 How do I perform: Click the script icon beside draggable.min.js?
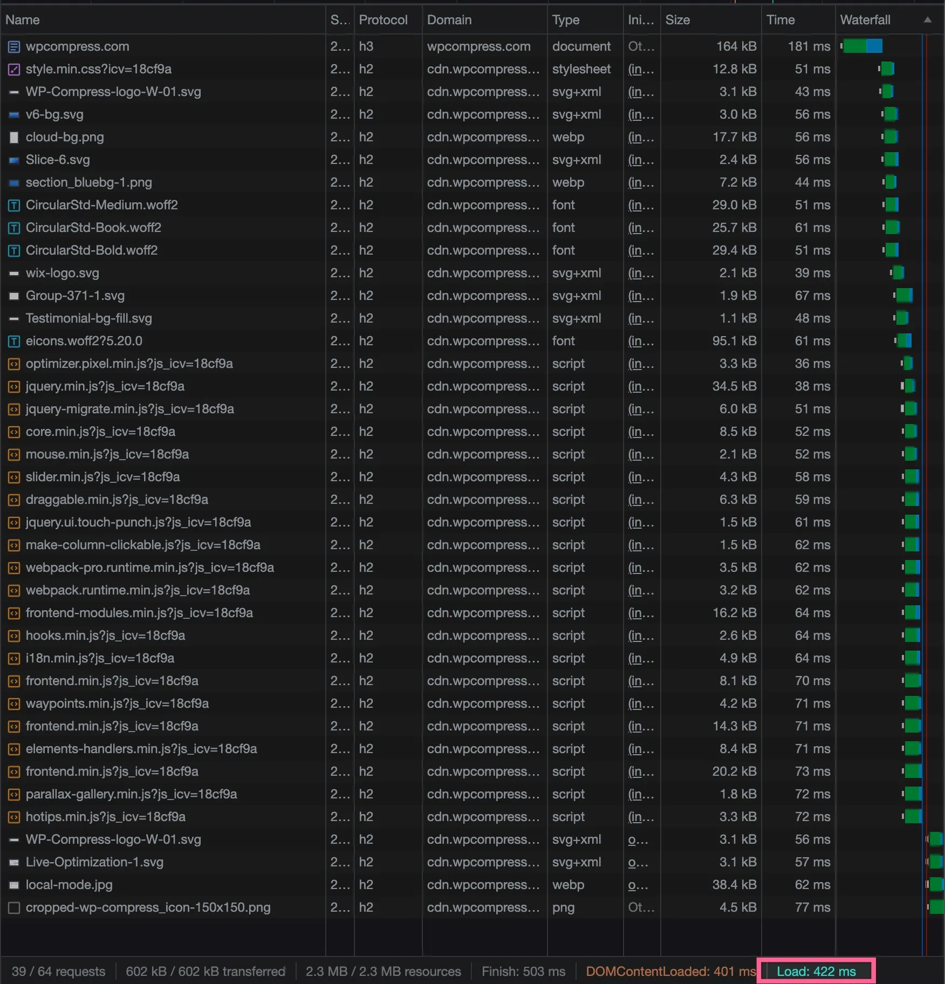(14, 500)
